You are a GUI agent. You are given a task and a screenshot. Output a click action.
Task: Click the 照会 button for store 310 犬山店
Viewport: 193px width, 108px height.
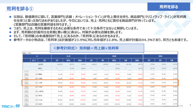pos(27,100)
